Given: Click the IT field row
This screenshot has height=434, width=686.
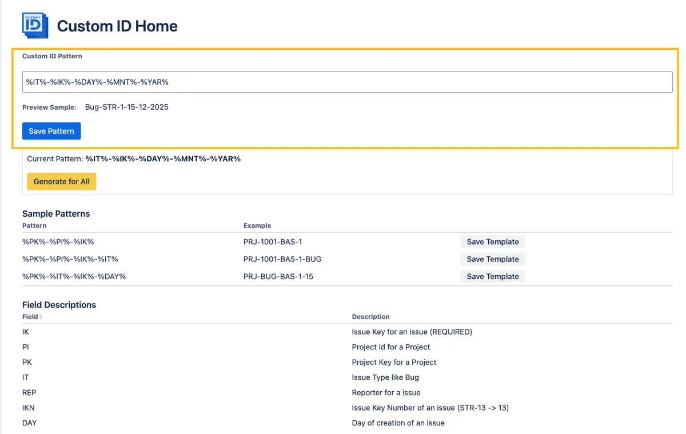Looking at the screenshot, I should 348,377.
